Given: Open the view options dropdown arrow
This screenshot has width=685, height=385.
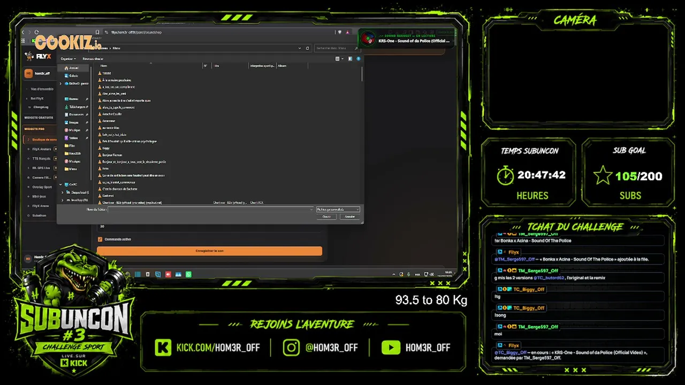Looking at the screenshot, I should 342,59.
